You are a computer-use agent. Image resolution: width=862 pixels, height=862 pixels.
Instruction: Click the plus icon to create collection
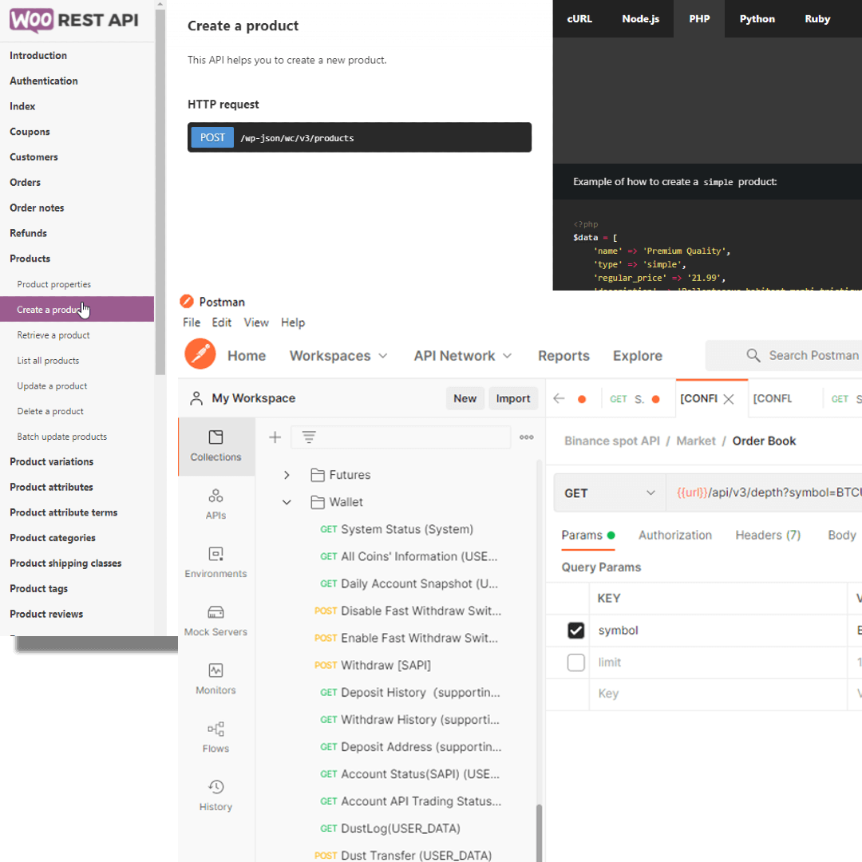point(275,437)
